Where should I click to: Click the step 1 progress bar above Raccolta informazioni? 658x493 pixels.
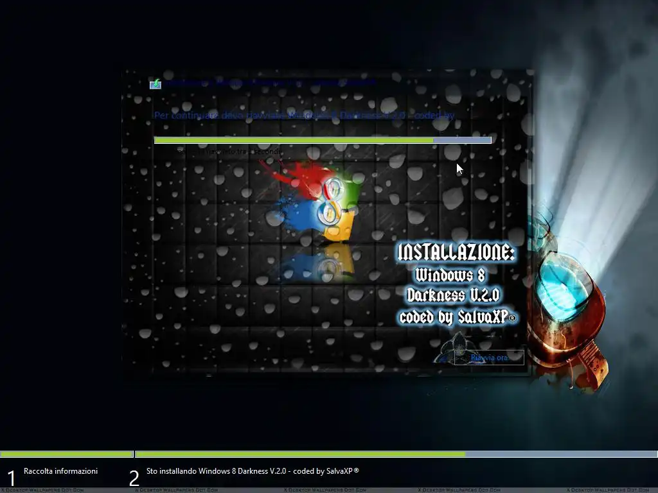point(67,454)
